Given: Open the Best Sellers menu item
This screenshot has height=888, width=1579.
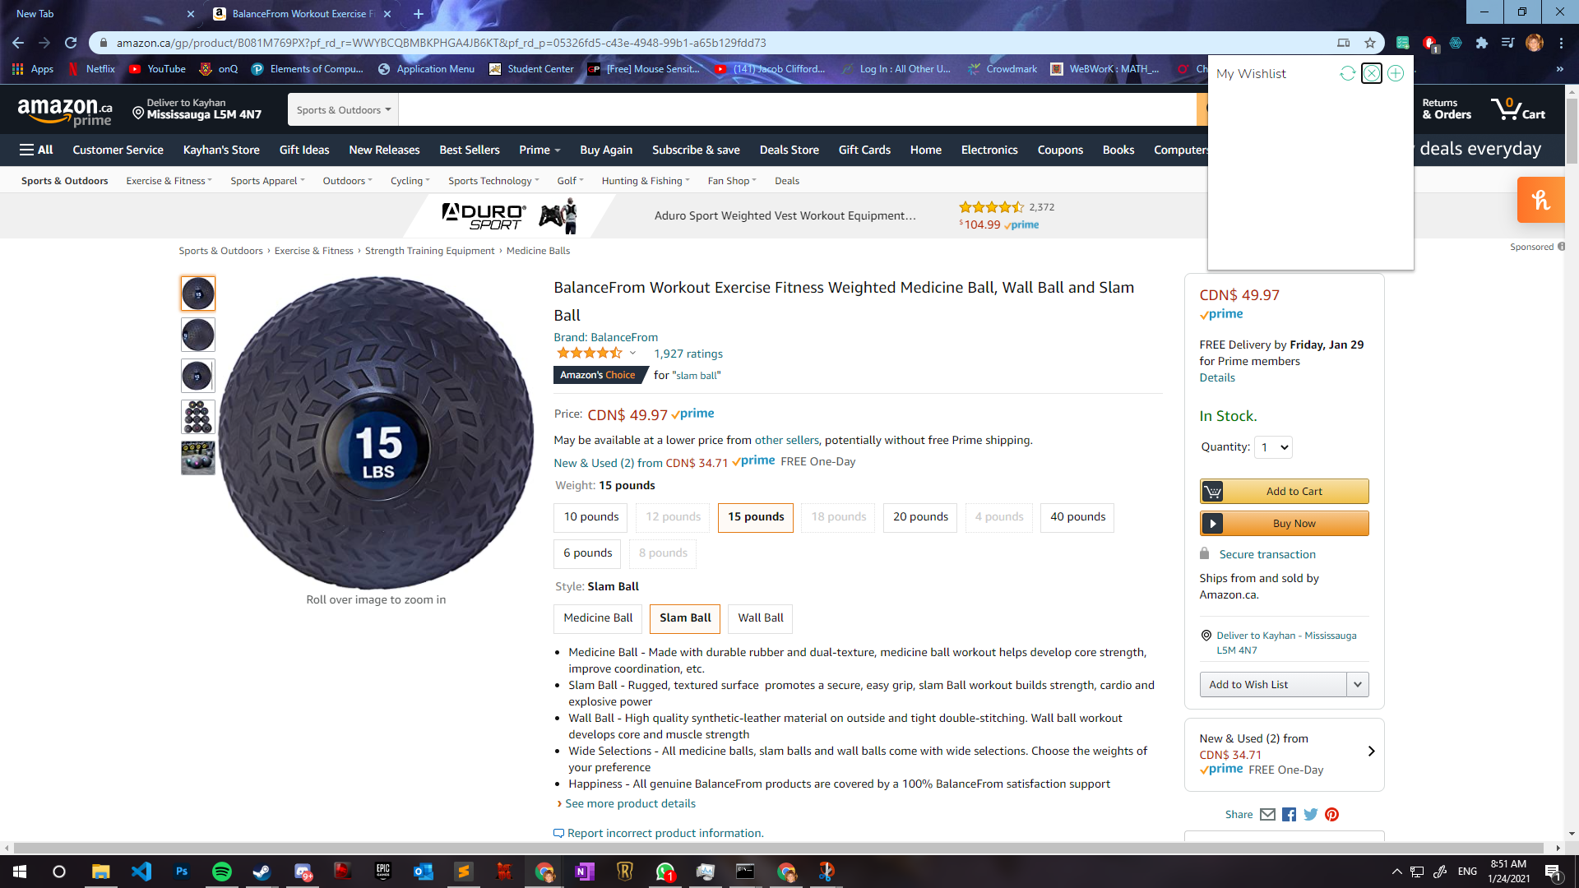Looking at the screenshot, I should (470, 150).
